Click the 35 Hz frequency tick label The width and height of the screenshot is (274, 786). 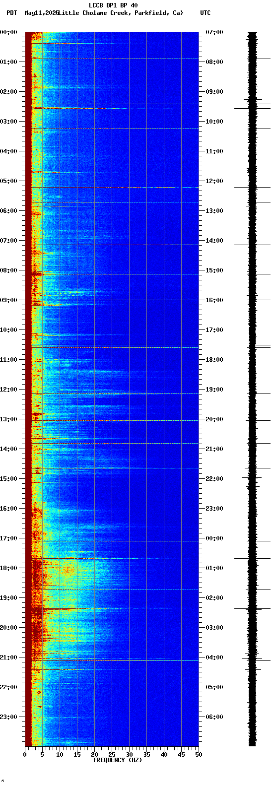pos(146,755)
